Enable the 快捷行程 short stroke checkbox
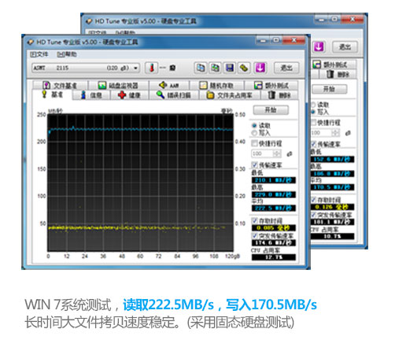Viewport: 395px width, 351px height. (254, 143)
